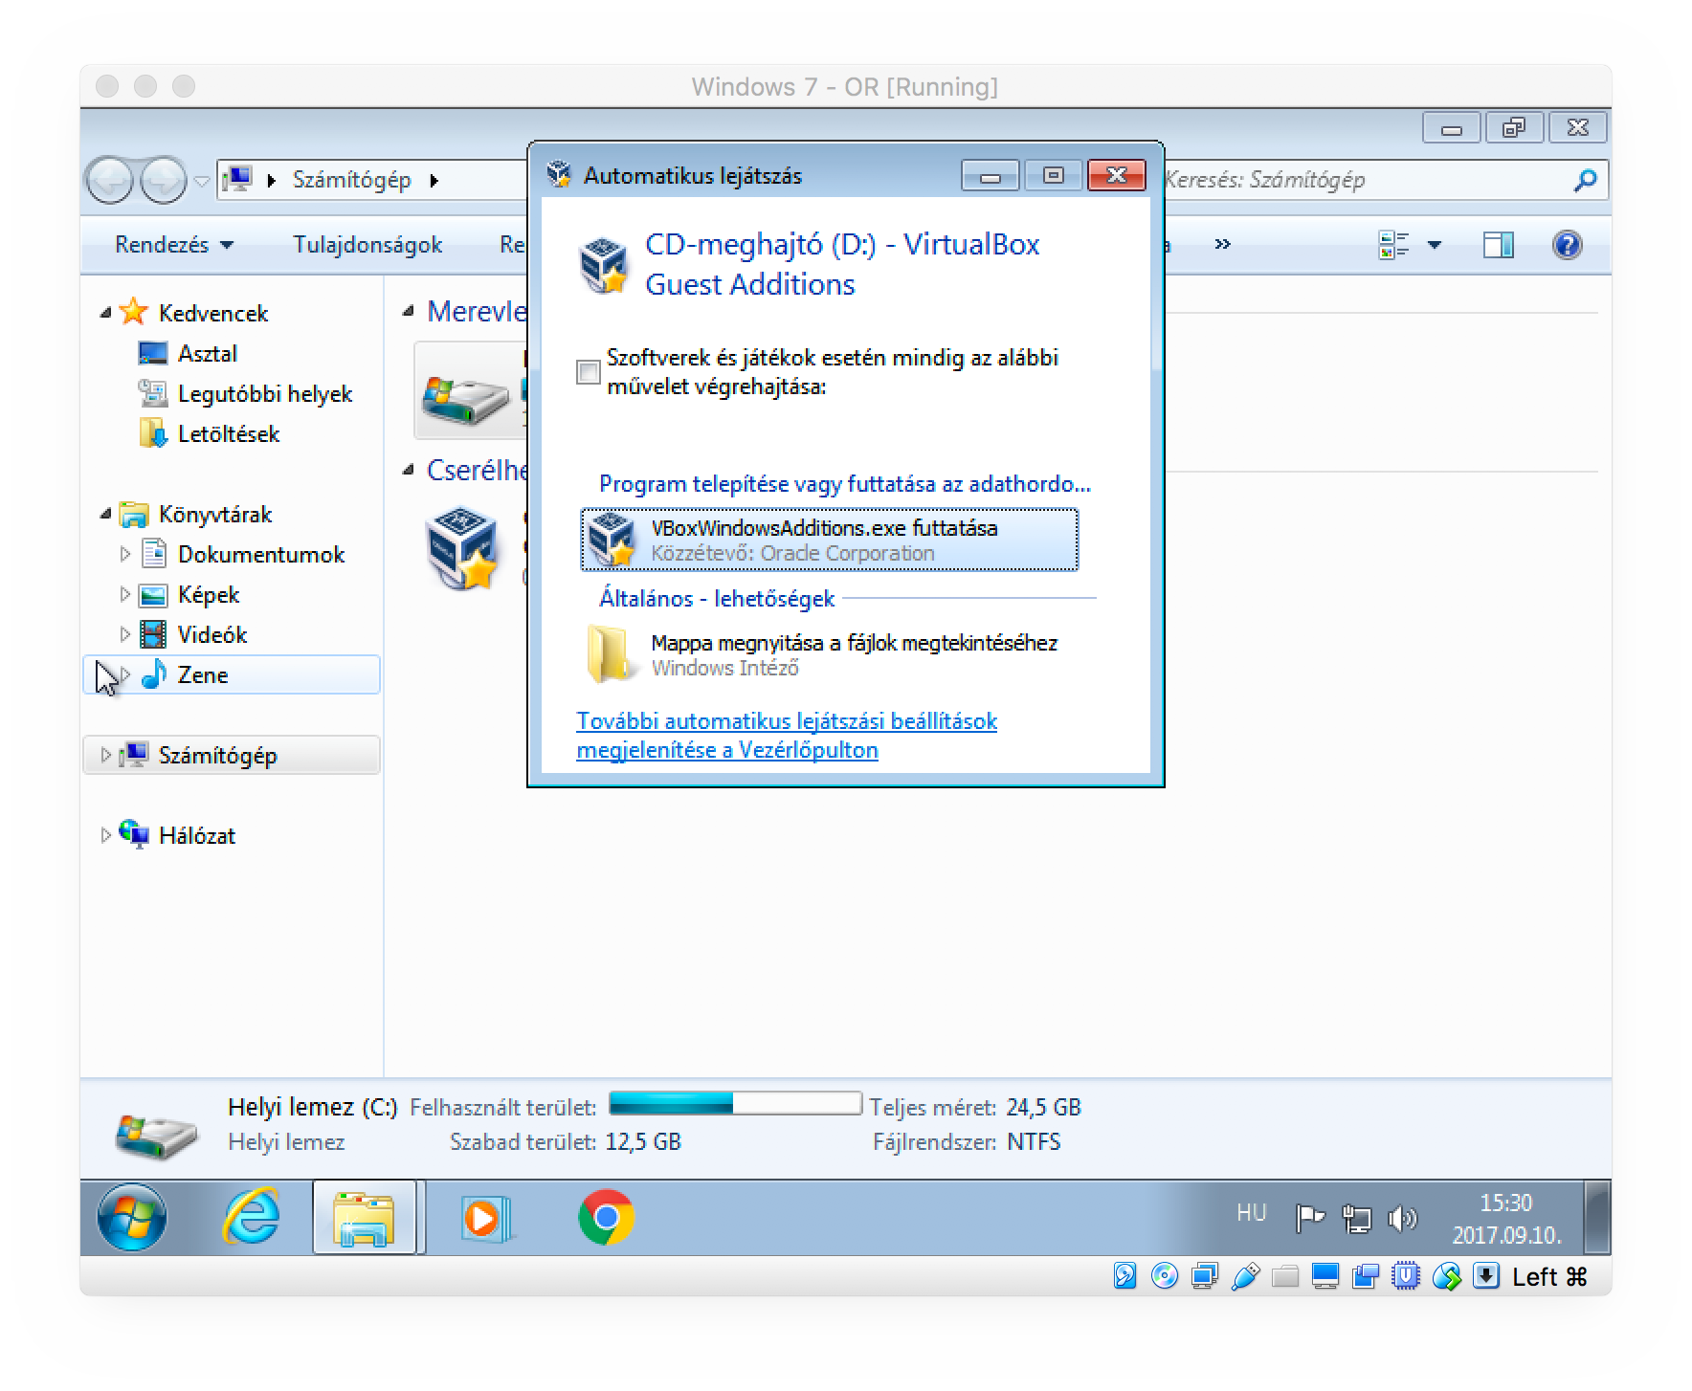Click the VirtualBox USB devices icon
The width and height of the screenshot is (1692, 1391).
[1245, 1275]
